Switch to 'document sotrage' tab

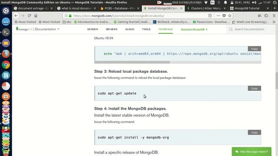[x=33, y=8]
